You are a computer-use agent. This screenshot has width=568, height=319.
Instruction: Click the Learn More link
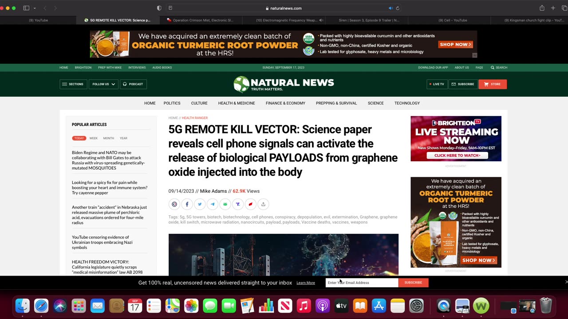coord(306,283)
